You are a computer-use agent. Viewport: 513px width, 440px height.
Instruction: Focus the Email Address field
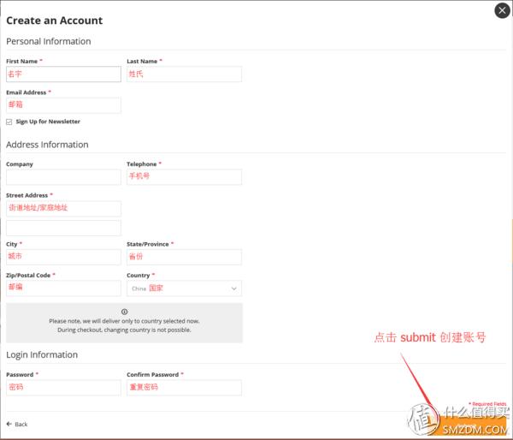pos(63,105)
